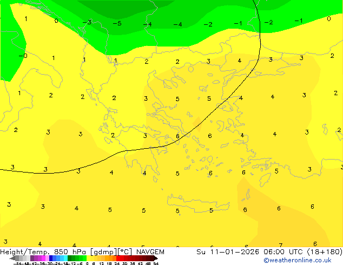Click the dark brown right arrow of the color bar

coord(156,258)
